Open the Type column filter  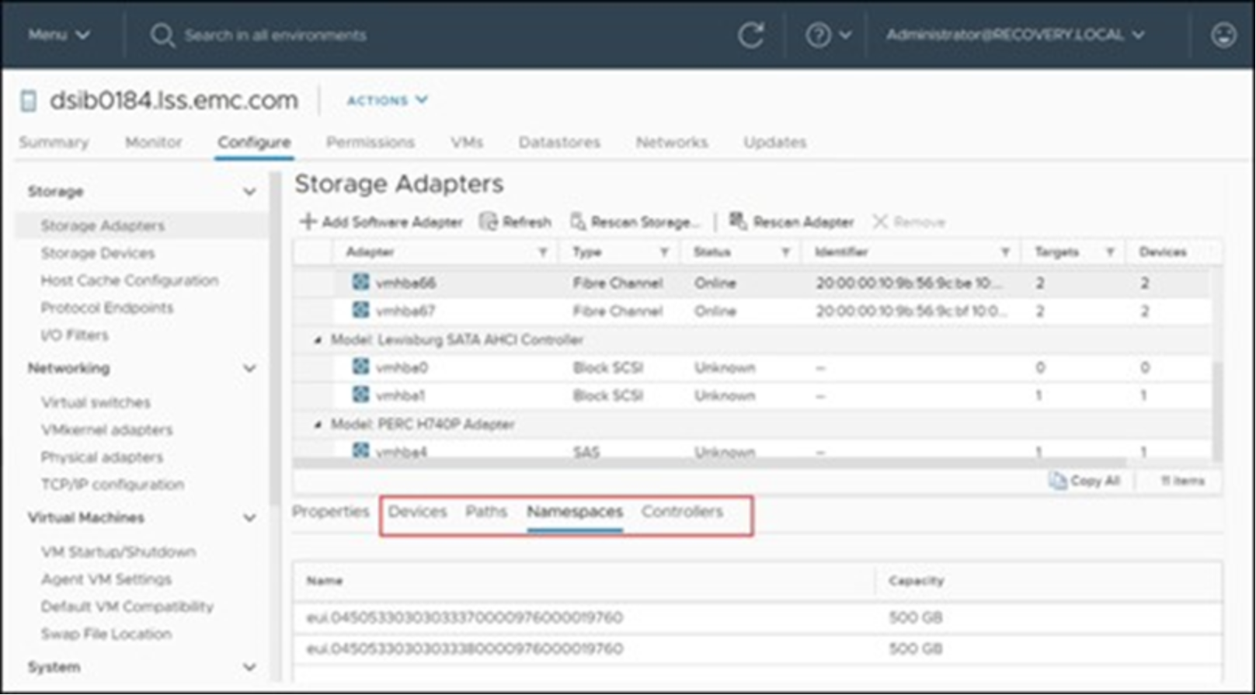(x=664, y=252)
